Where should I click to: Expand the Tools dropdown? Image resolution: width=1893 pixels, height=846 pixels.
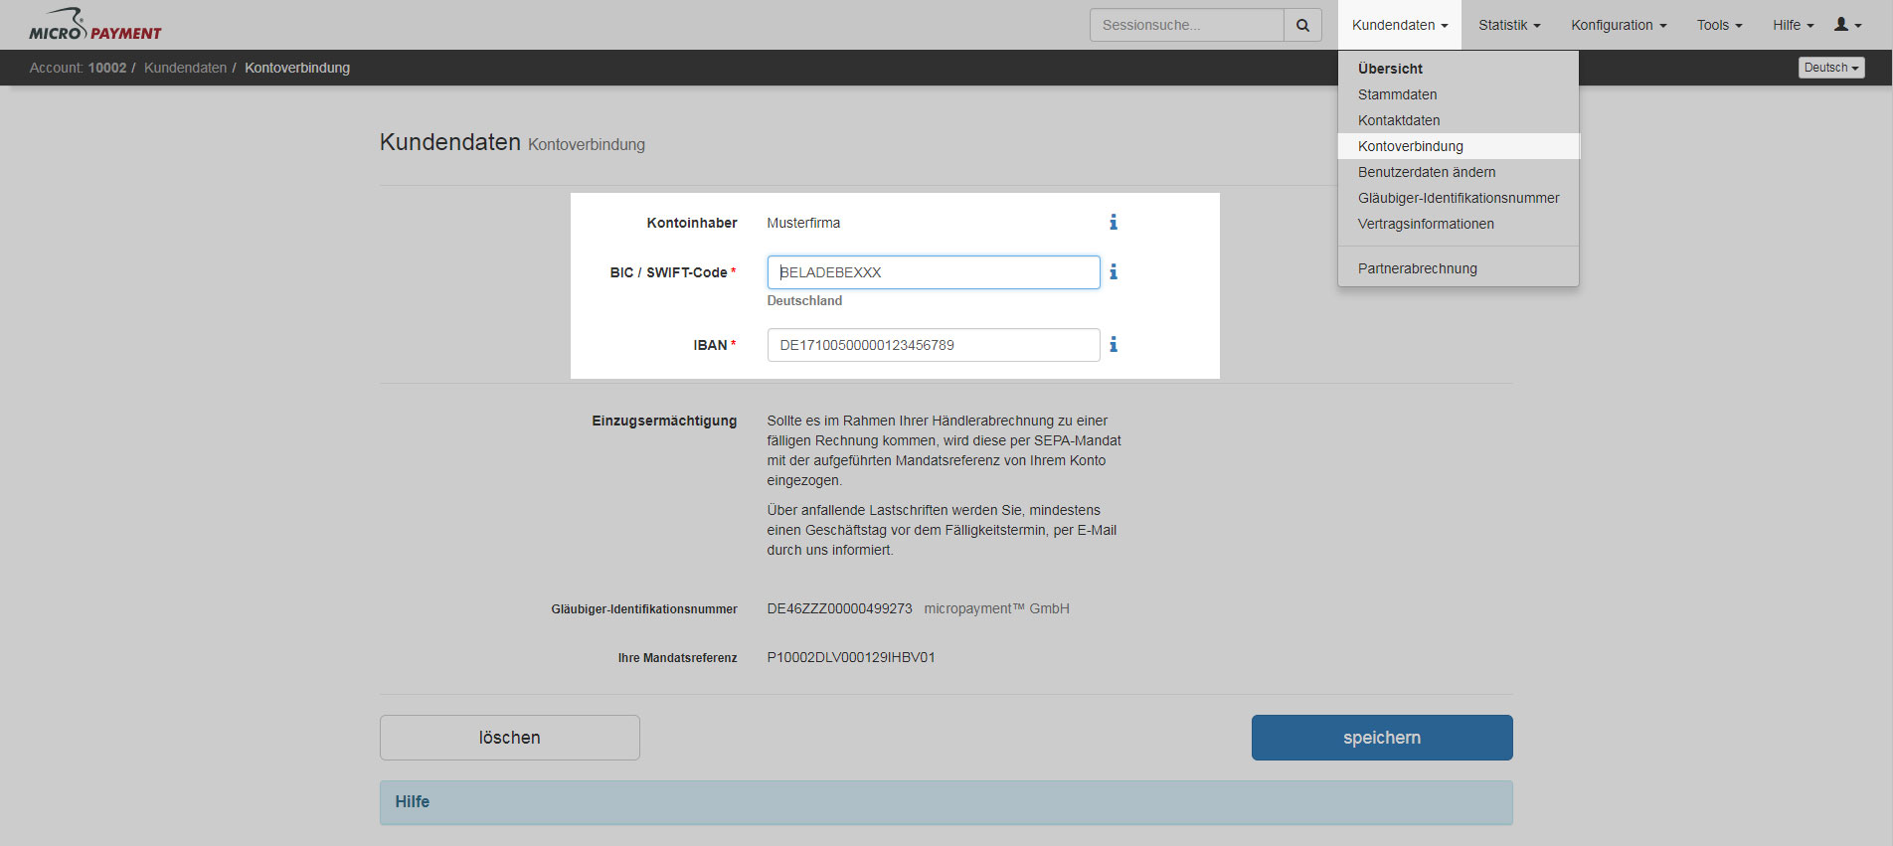pyautogui.click(x=1719, y=25)
